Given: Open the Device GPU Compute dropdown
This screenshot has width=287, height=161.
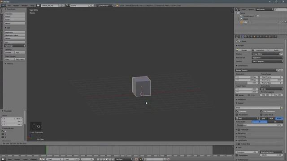Looking at the screenshot, I should (x=267, y=62).
